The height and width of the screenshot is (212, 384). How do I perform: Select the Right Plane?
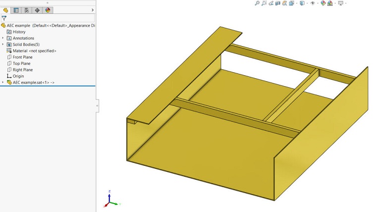(20, 70)
